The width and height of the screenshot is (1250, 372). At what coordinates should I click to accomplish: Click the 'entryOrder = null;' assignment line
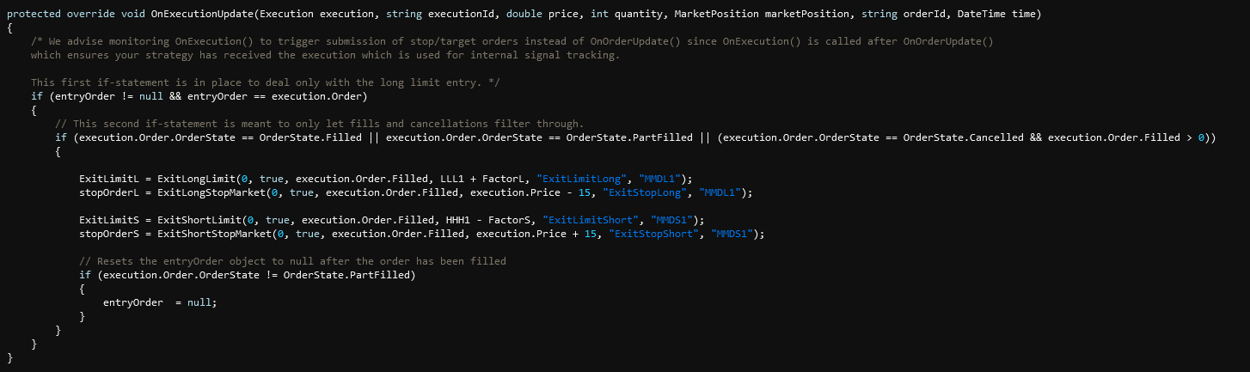click(x=160, y=302)
